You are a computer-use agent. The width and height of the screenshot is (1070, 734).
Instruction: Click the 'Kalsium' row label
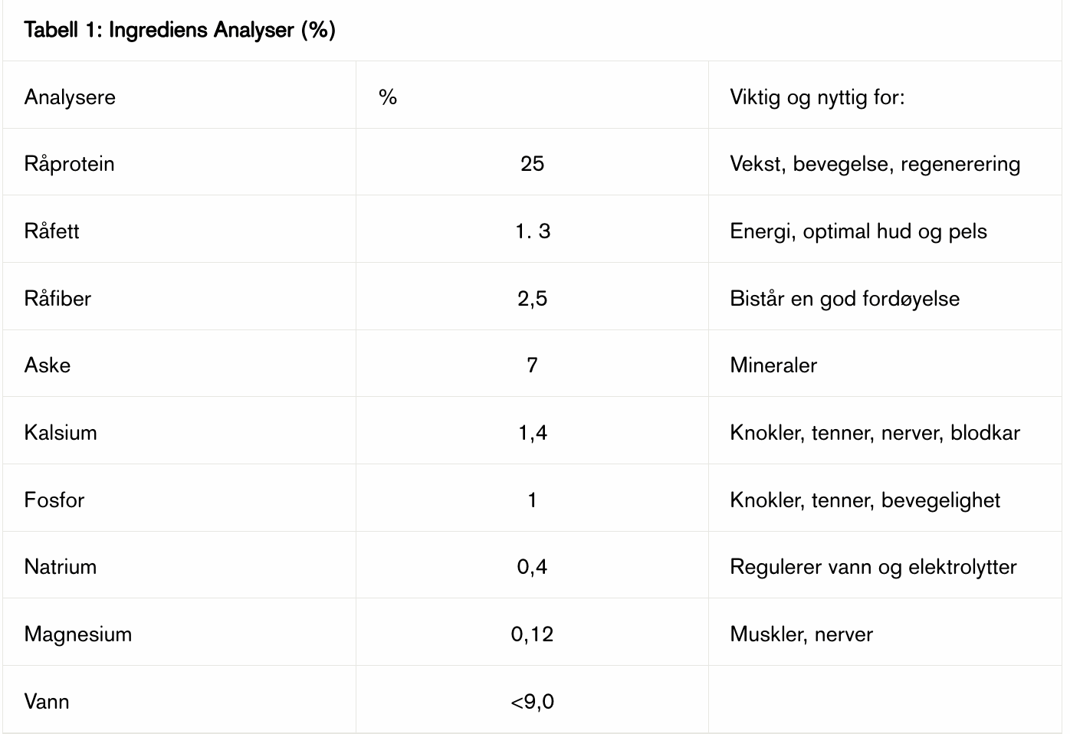click(61, 432)
